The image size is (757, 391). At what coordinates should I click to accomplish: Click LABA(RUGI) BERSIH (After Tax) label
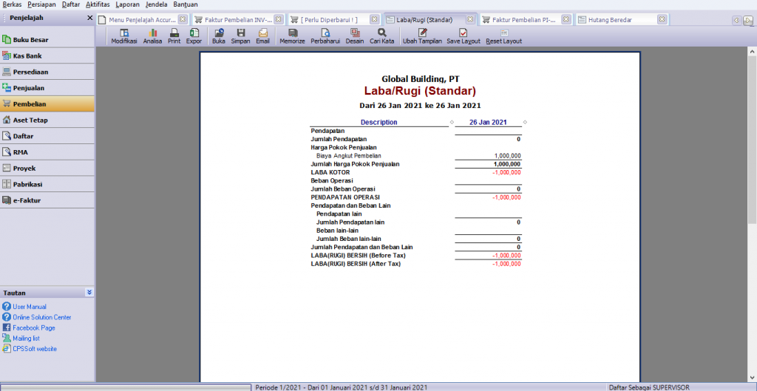356,264
